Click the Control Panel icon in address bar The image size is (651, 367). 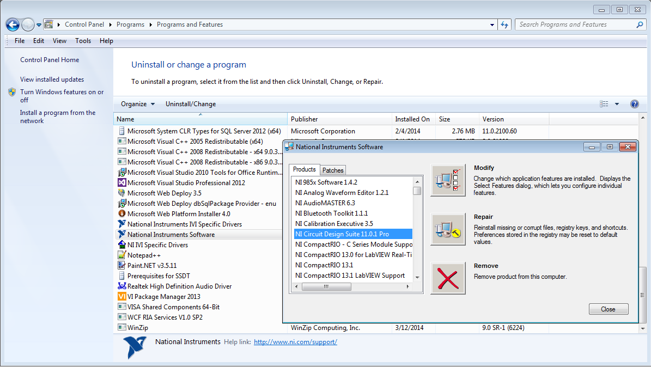pos(49,25)
